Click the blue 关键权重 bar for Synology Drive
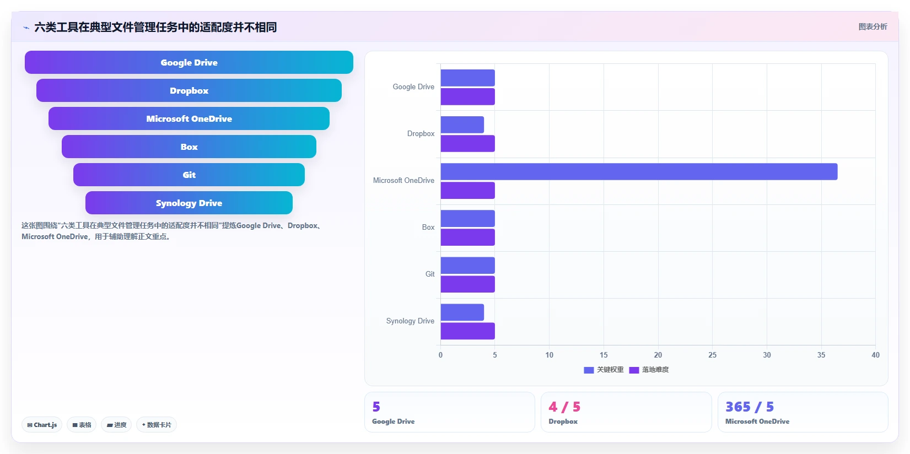This screenshot has height=454, width=910. coord(462,312)
